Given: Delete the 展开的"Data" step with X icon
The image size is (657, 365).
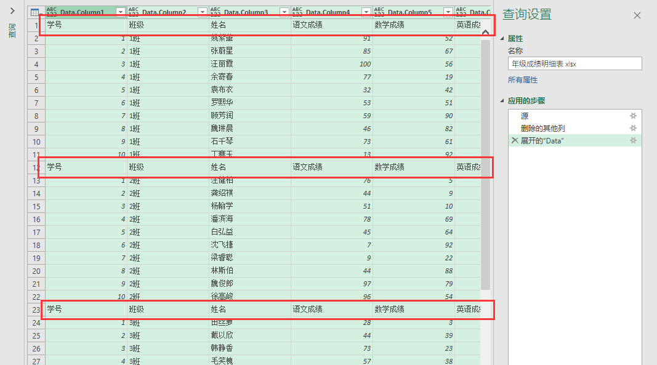Looking at the screenshot, I should tap(514, 141).
